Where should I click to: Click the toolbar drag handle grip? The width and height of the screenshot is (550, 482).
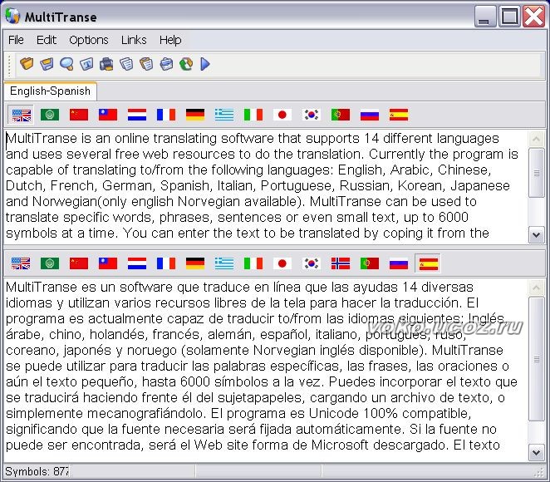tap(10, 65)
